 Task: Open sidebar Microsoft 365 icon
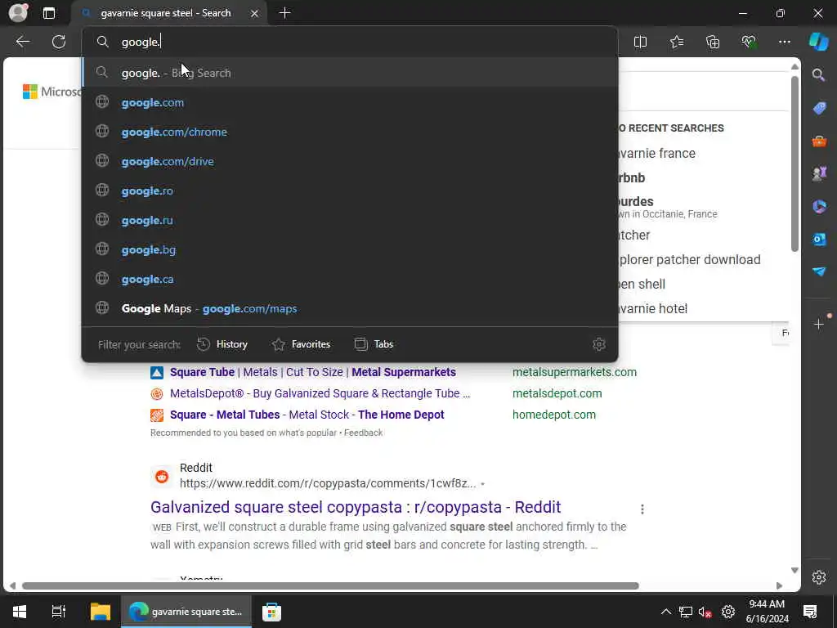tap(819, 206)
